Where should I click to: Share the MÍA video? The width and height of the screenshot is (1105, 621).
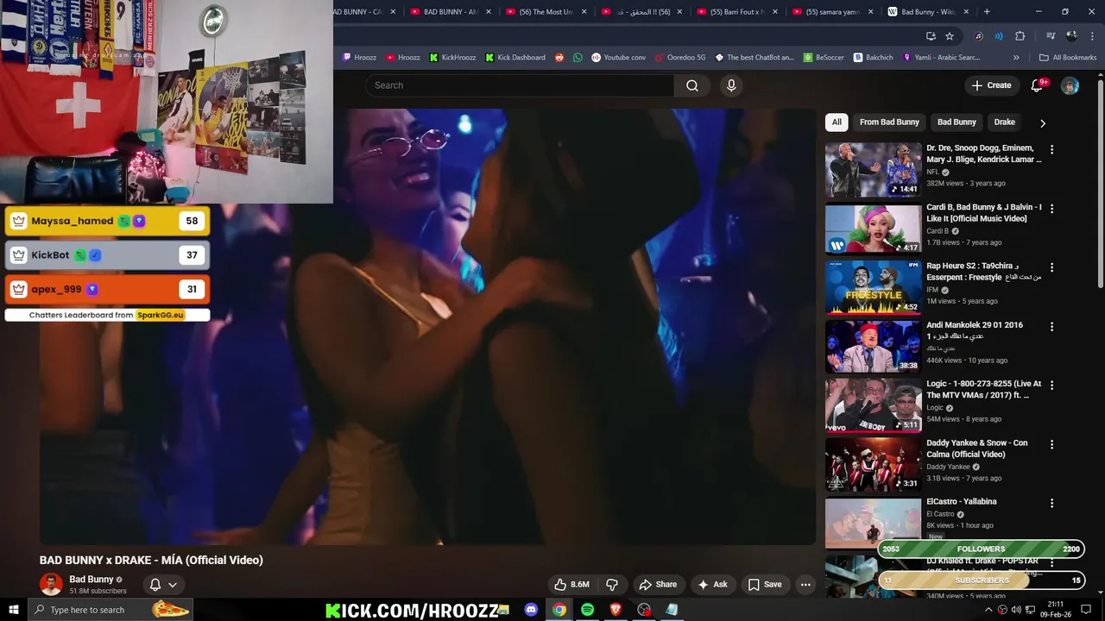click(658, 584)
